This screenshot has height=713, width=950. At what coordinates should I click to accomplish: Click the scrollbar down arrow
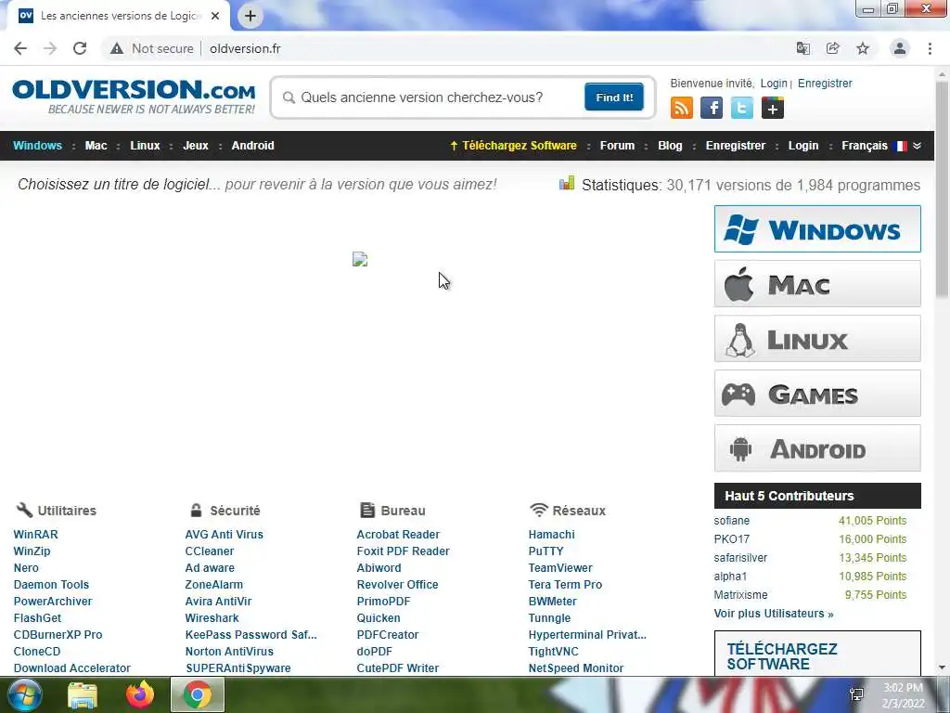(942, 667)
